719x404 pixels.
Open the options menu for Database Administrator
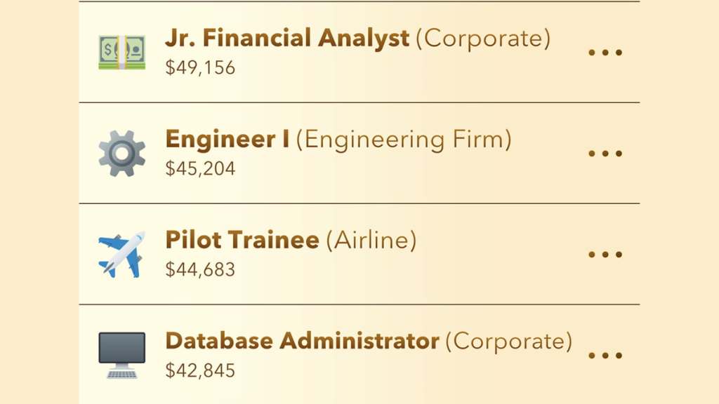pos(605,354)
